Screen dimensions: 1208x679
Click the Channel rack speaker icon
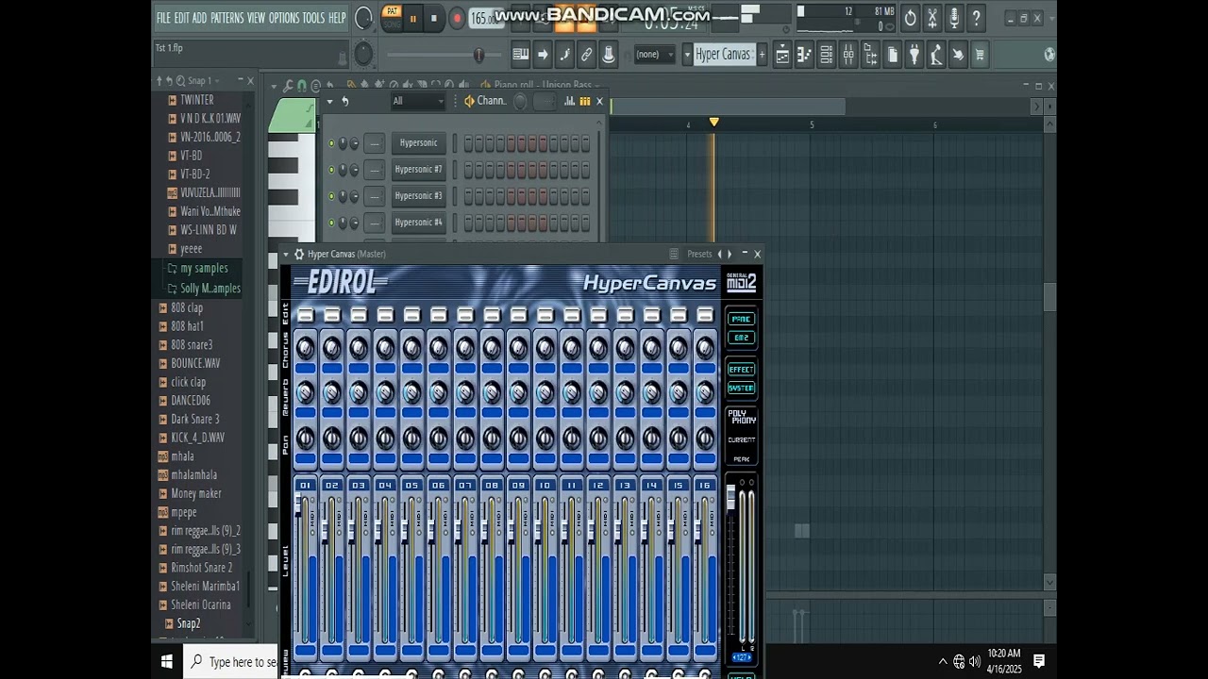tap(469, 101)
